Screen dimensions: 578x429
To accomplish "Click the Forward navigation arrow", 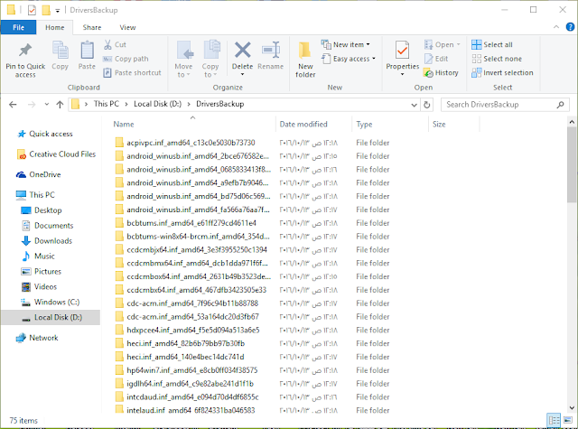I will pyautogui.click(x=32, y=104).
